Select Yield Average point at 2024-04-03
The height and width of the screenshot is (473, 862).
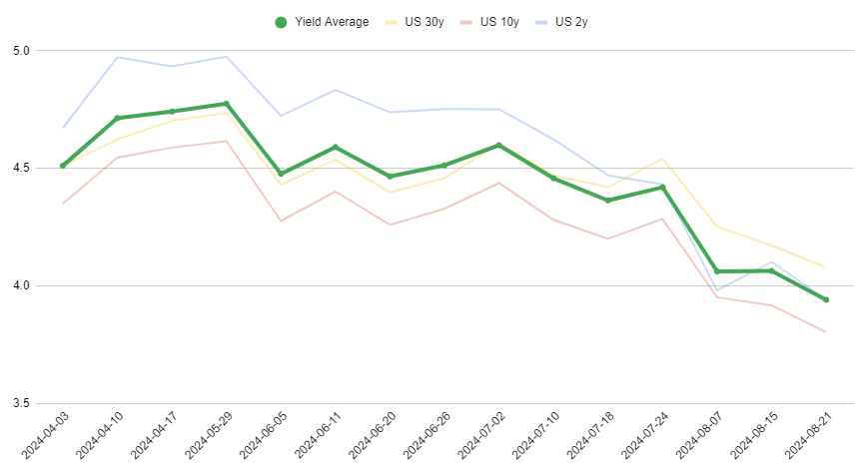(63, 166)
